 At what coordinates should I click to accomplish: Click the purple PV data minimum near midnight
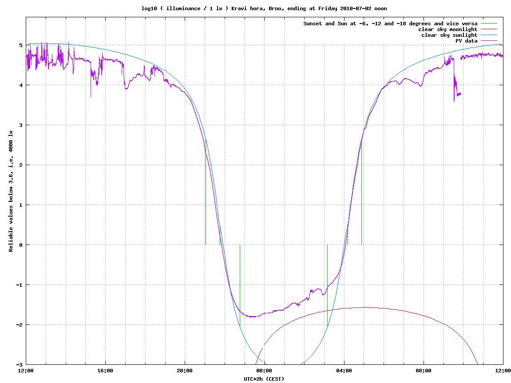click(253, 316)
